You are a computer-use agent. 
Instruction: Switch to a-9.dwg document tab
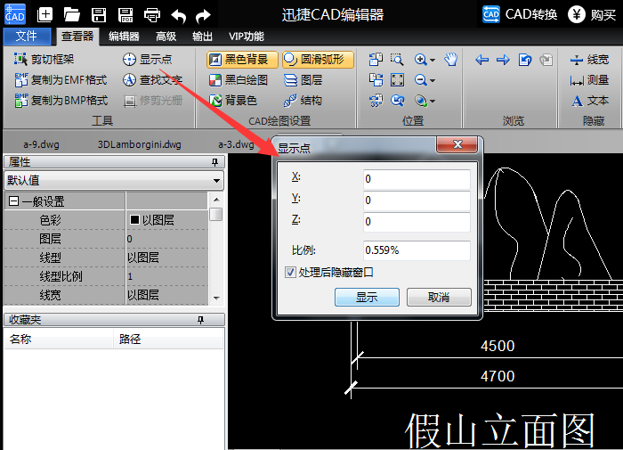coord(41,144)
